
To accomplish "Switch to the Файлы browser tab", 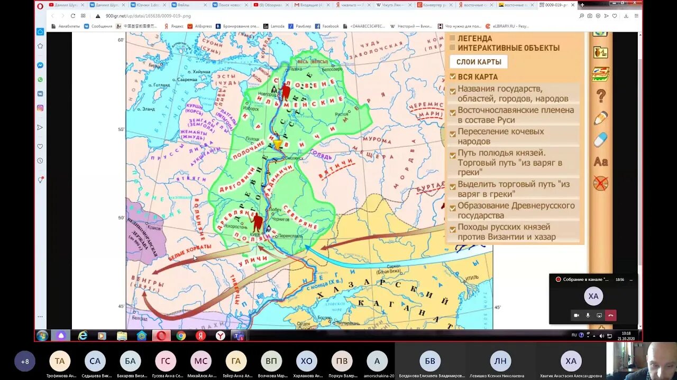I will [190, 5].
